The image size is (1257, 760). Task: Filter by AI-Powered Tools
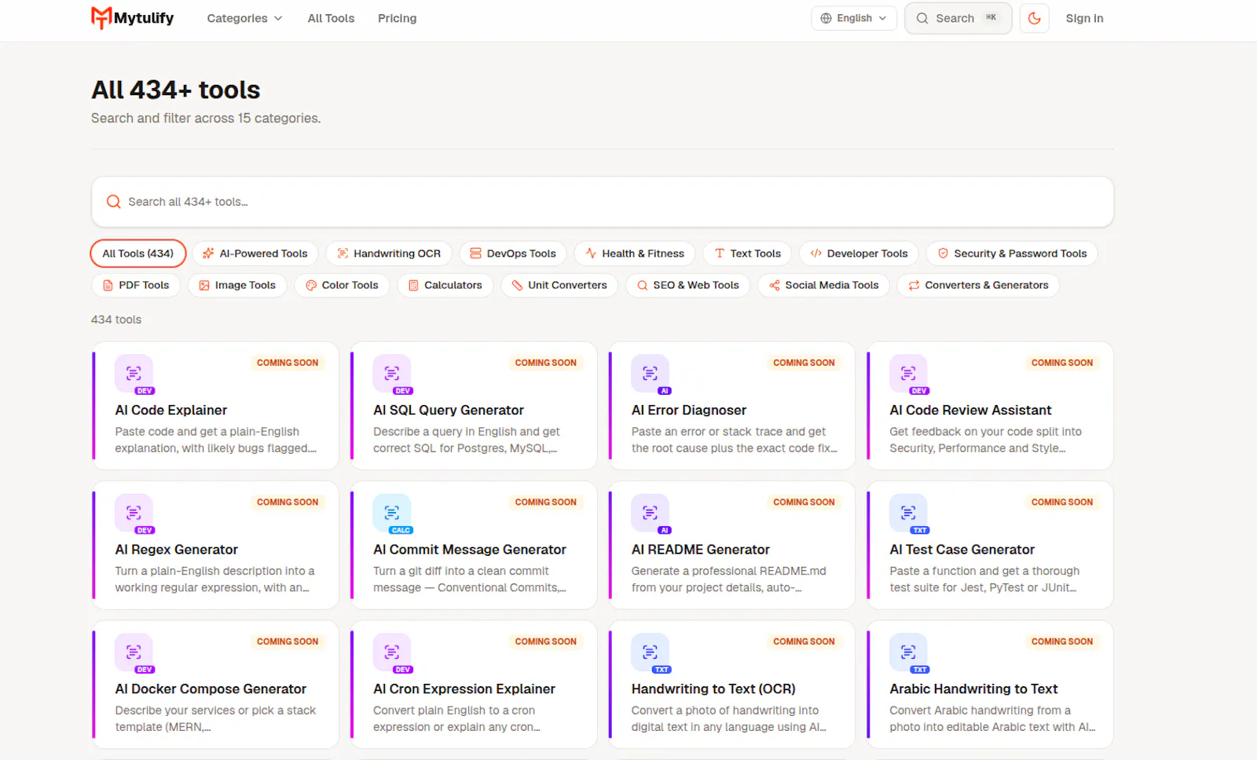[255, 254]
